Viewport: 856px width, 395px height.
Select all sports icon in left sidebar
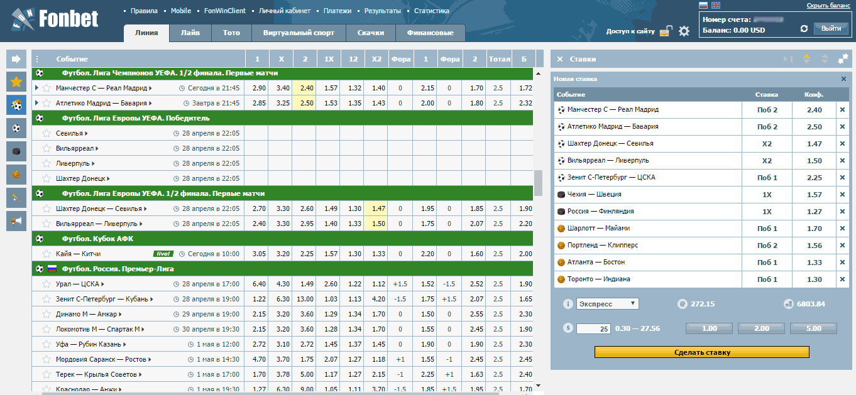(x=16, y=105)
